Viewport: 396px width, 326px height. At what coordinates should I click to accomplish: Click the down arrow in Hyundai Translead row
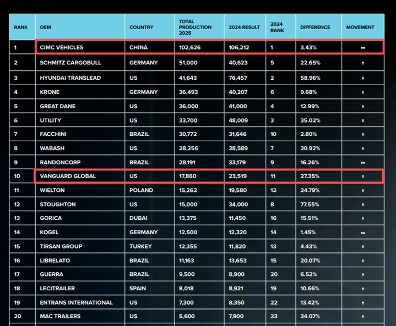tap(363, 78)
